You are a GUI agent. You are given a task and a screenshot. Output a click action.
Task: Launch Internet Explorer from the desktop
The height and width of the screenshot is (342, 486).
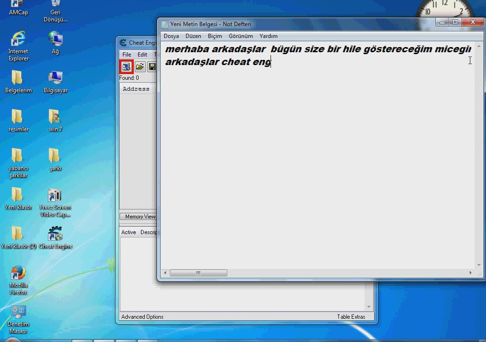click(19, 46)
